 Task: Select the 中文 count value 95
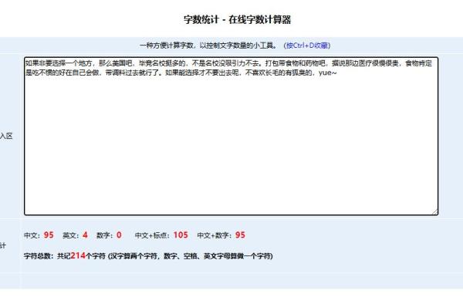[49, 235]
